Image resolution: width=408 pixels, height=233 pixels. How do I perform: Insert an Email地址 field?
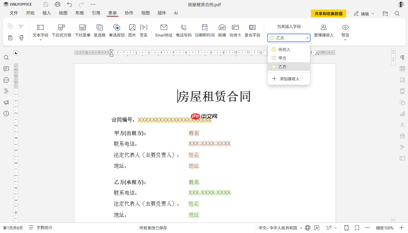coord(164,30)
